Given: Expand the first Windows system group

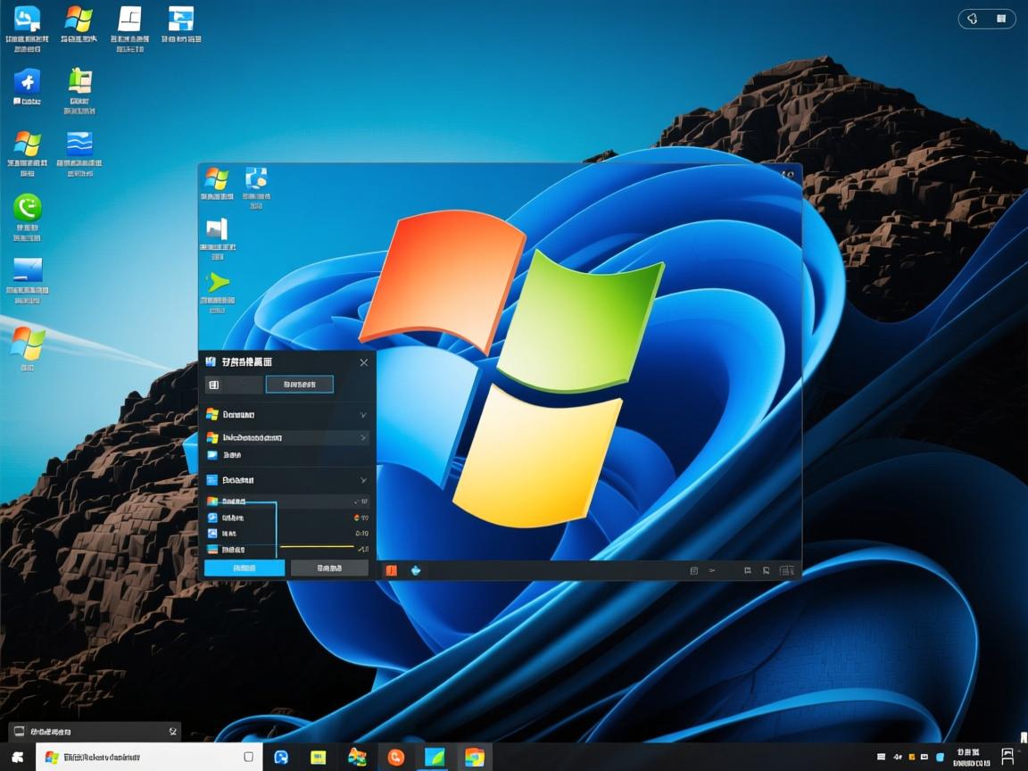Looking at the screenshot, I should (x=363, y=415).
